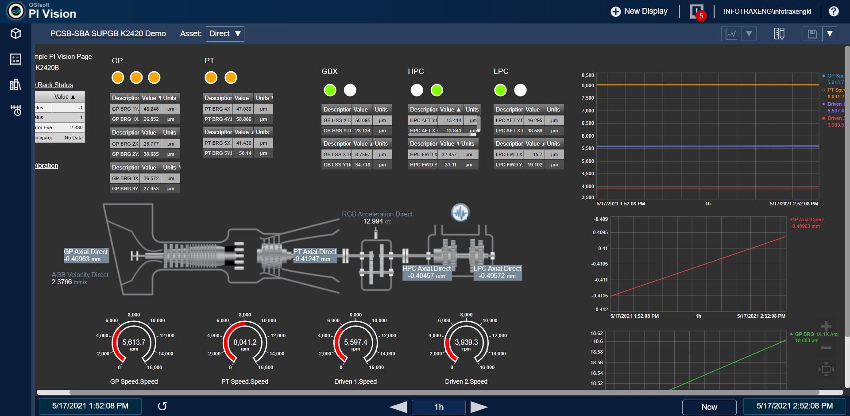Open the Assets pane cube icon
The image size is (850, 416).
pos(16,34)
